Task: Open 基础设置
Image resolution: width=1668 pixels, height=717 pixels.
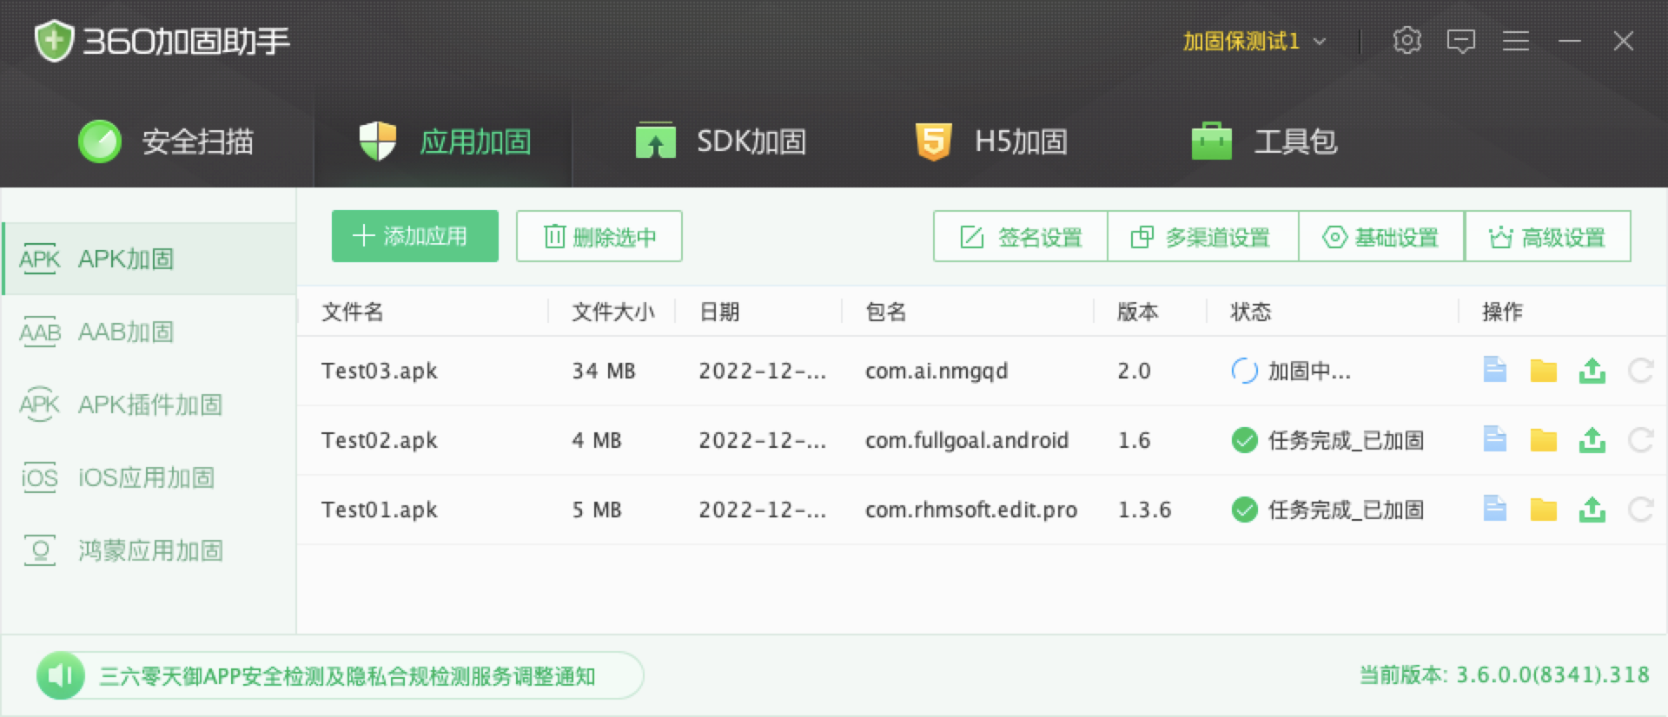Action: 1381,236
